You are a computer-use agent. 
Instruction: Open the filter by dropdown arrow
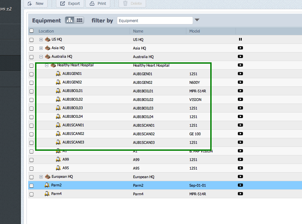pyautogui.click(x=197, y=20)
